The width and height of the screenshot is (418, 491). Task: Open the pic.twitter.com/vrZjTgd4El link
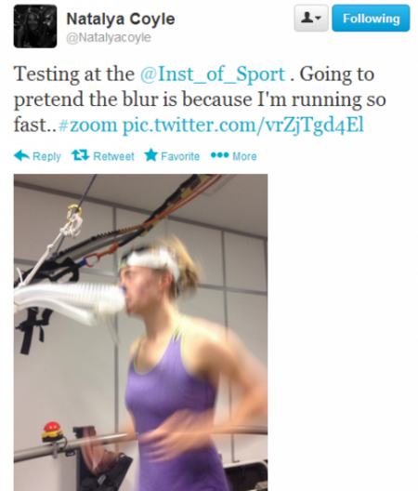click(x=243, y=125)
